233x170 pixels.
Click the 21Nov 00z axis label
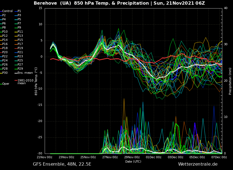(45, 157)
